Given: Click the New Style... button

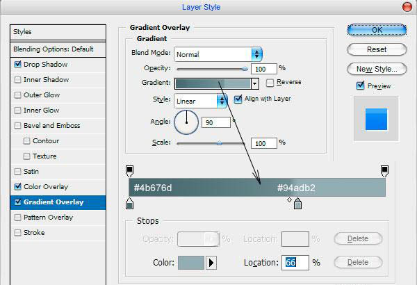Looking at the screenshot, I should tap(377, 70).
